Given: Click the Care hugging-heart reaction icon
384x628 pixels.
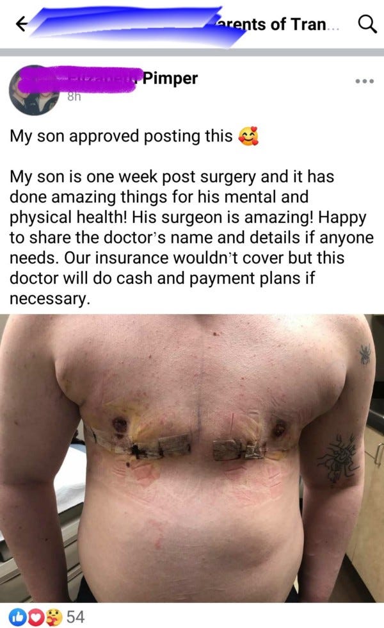Looking at the screenshot, I should tap(54, 616).
